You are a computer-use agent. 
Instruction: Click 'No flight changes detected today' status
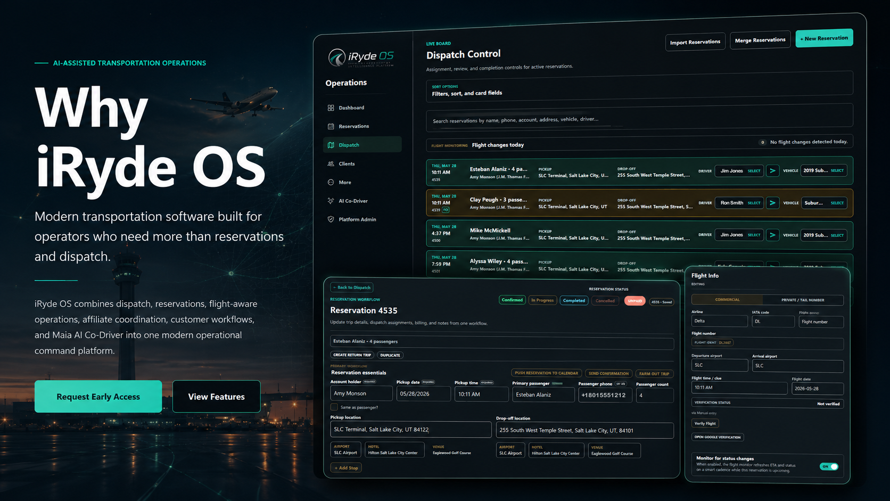[x=809, y=142]
